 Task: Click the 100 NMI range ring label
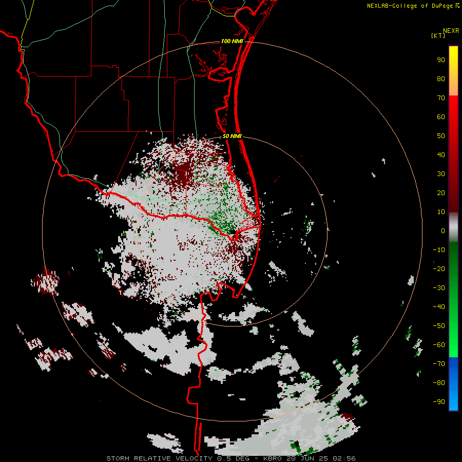click(x=232, y=41)
